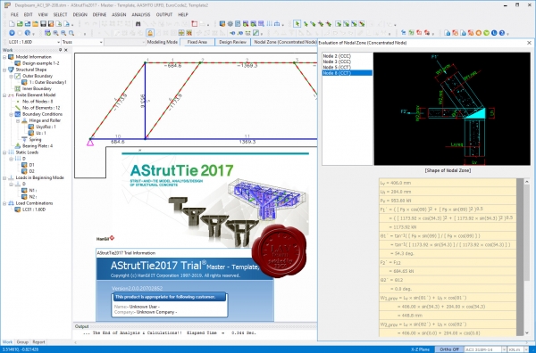Collapse the Load Combinations tree node

4,203
